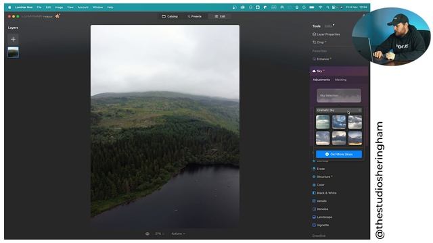
Task: Open the Denoise tool
Action: 320,209
